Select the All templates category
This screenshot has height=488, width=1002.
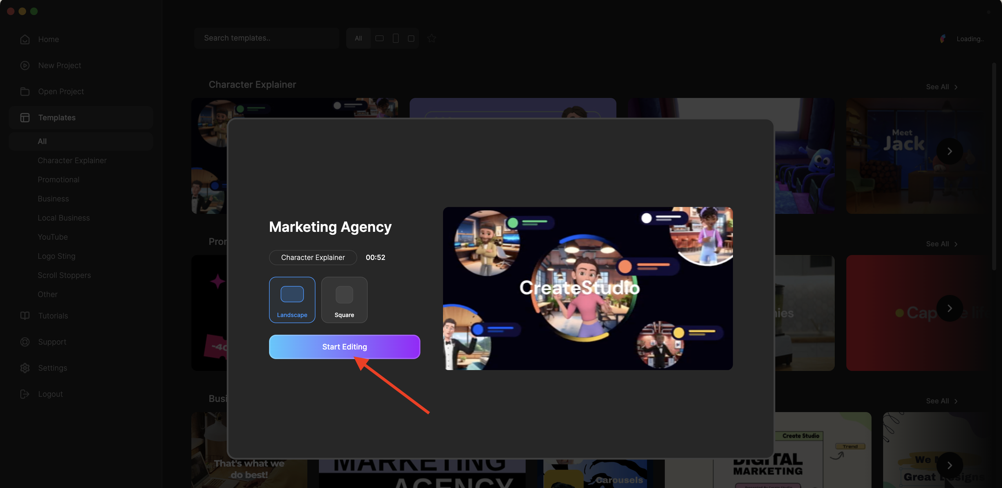click(x=81, y=141)
